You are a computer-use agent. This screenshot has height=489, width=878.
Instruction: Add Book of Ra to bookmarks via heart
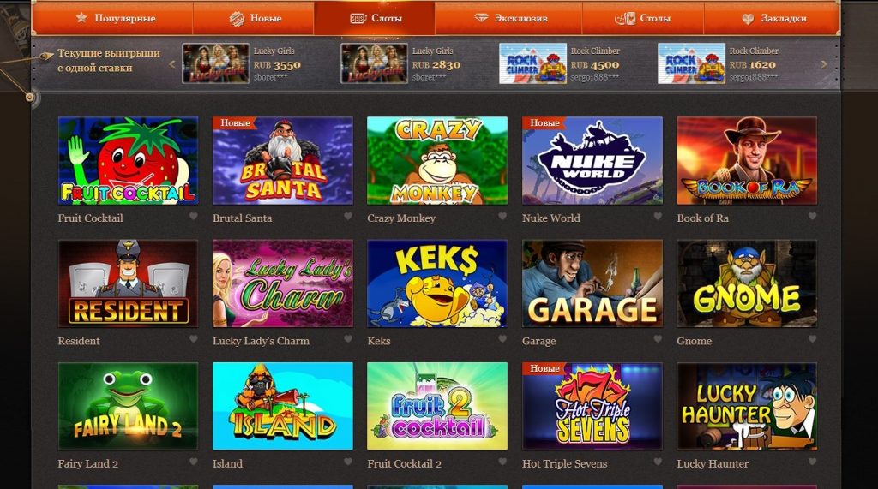pos(812,217)
